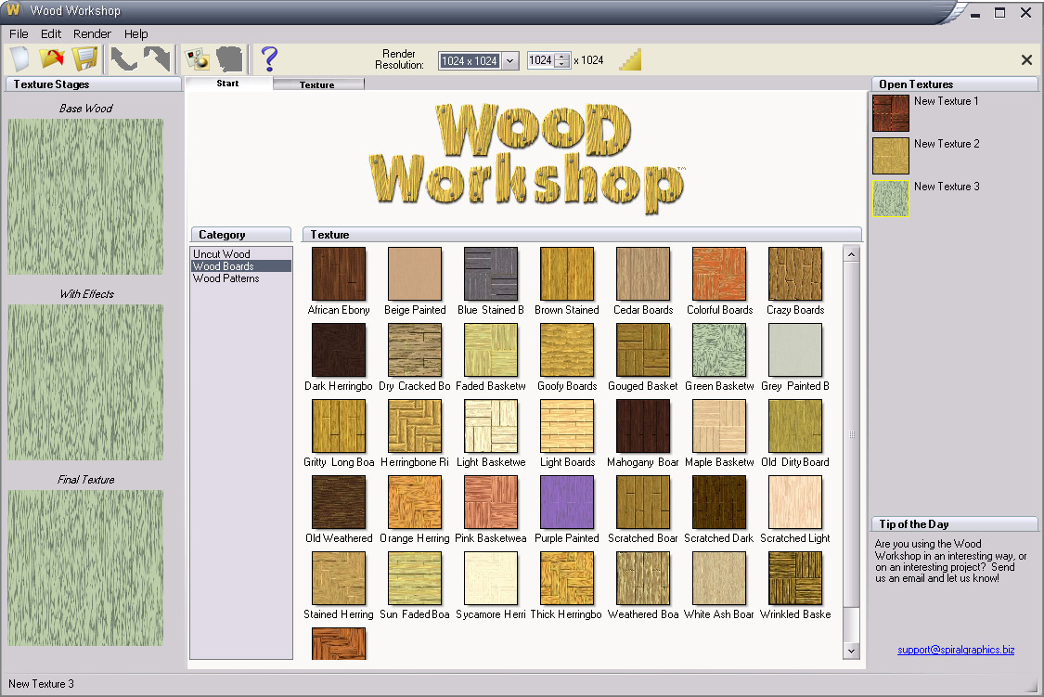
Task: Click the With Effects stage preview
Action: tap(85, 382)
